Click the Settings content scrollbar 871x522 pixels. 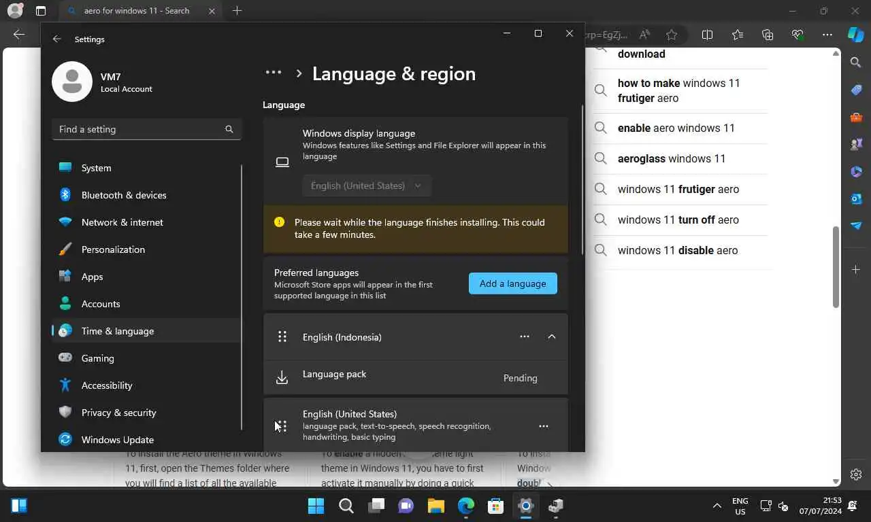pyautogui.click(x=582, y=180)
